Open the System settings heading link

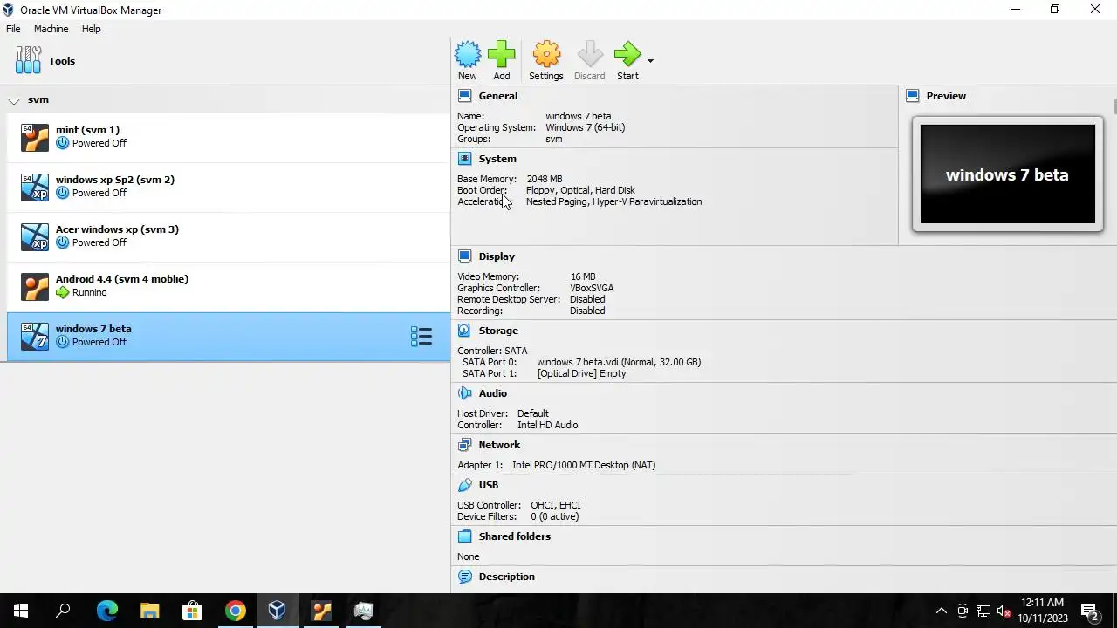(x=497, y=159)
